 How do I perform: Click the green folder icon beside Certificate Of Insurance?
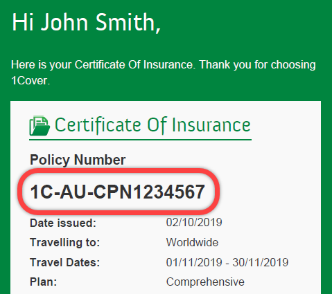pyautogui.click(x=40, y=126)
